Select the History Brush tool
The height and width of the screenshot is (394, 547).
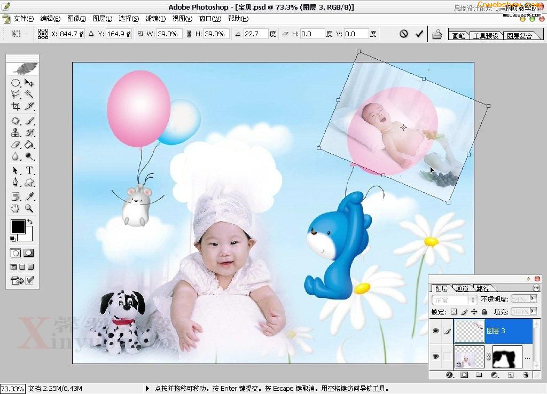coord(29,133)
